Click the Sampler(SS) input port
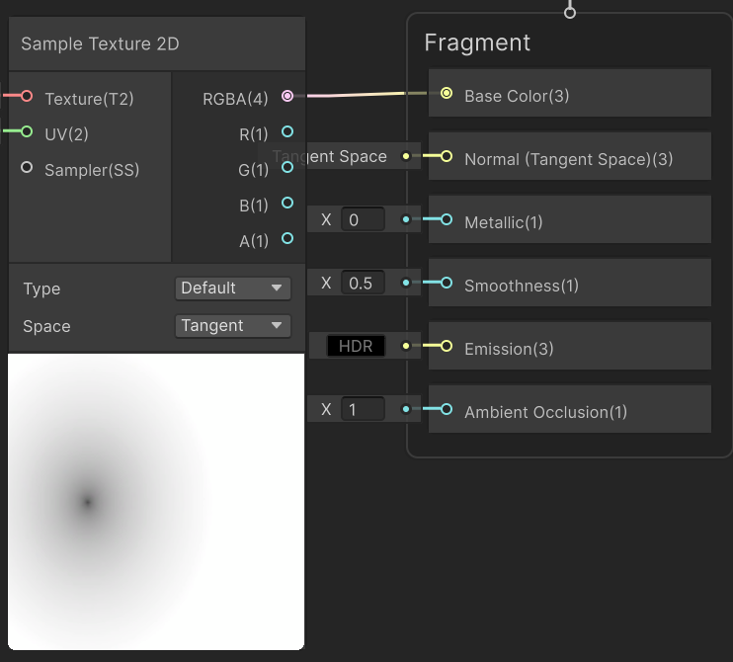This screenshot has width=733, height=662. coord(27,167)
